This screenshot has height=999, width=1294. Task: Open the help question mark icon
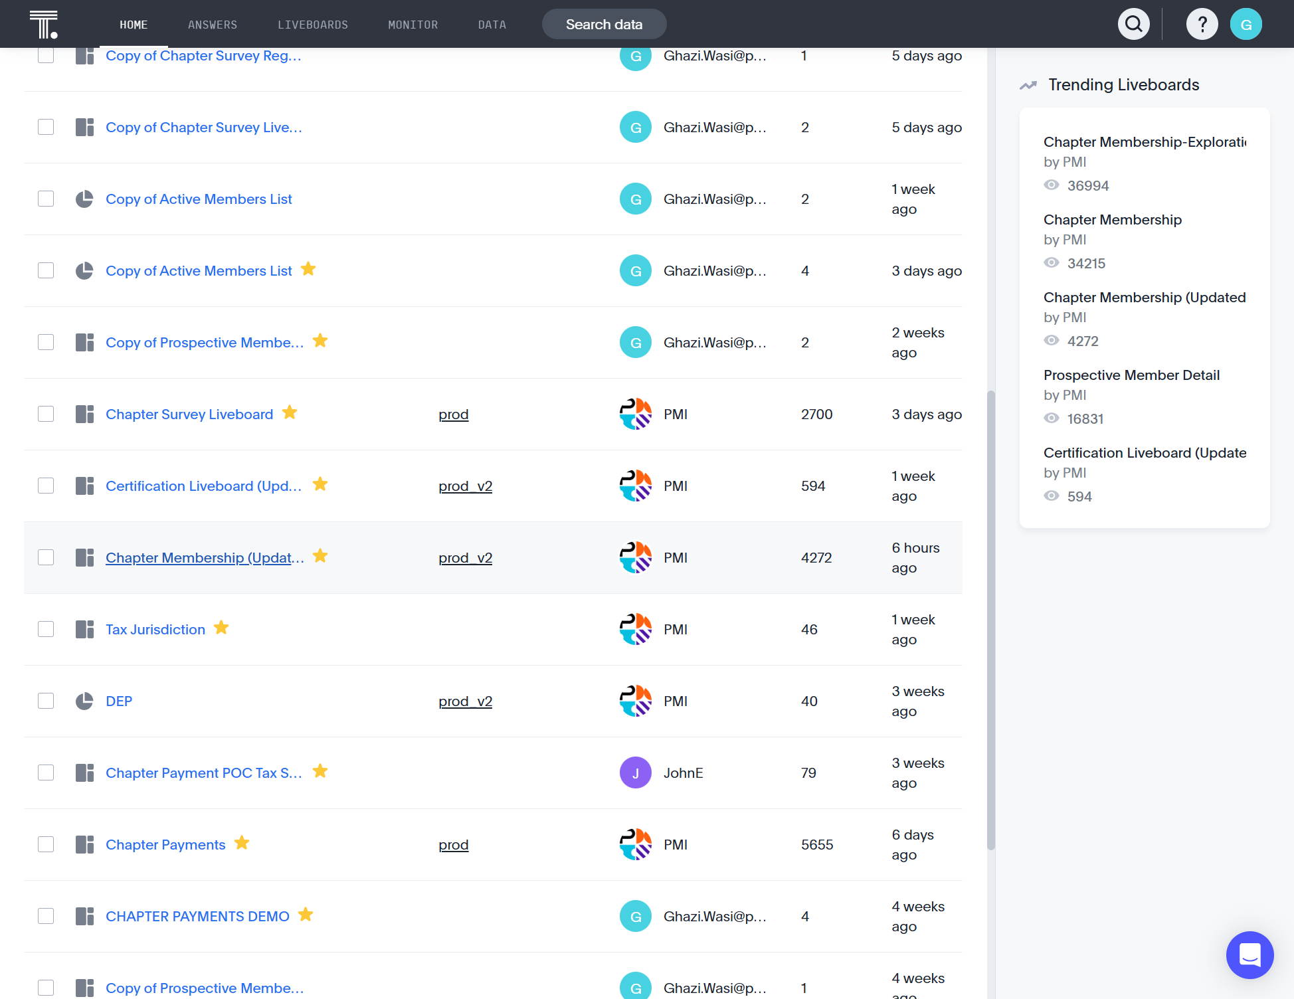(1202, 25)
